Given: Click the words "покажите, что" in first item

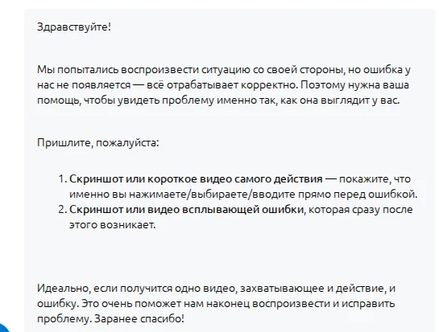Looking at the screenshot, I should pyautogui.click(x=375, y=178).
